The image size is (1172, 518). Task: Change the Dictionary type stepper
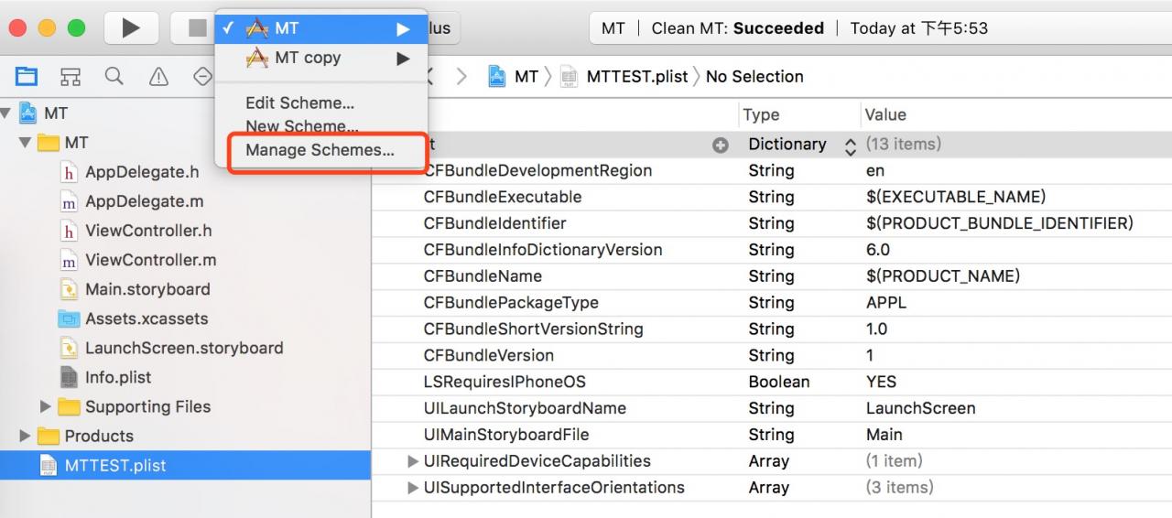pos(850,145)
